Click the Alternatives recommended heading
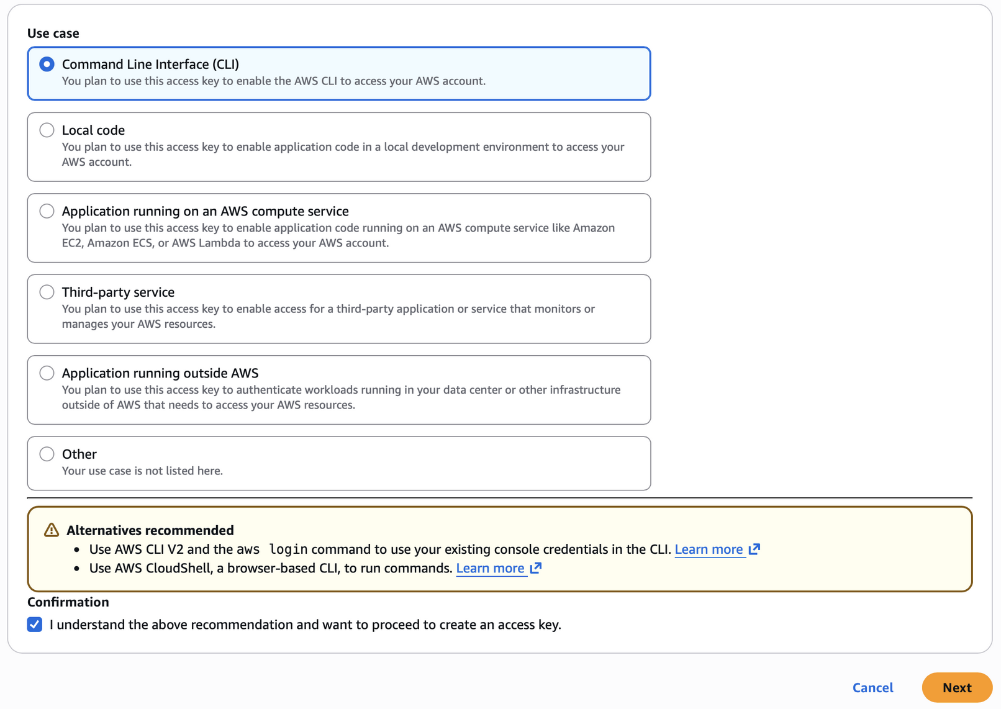 (x=150, y=530)
